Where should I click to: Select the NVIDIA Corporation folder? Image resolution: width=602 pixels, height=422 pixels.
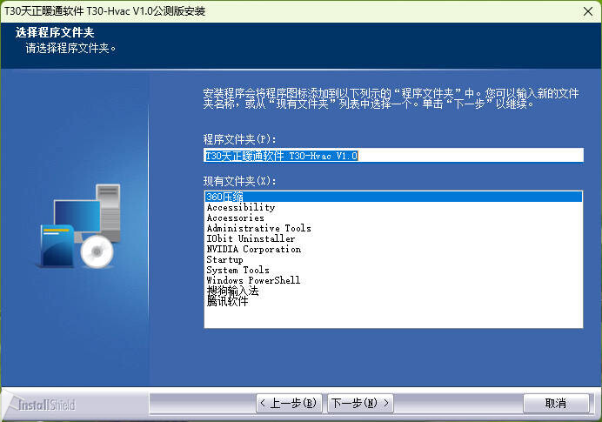253,250
